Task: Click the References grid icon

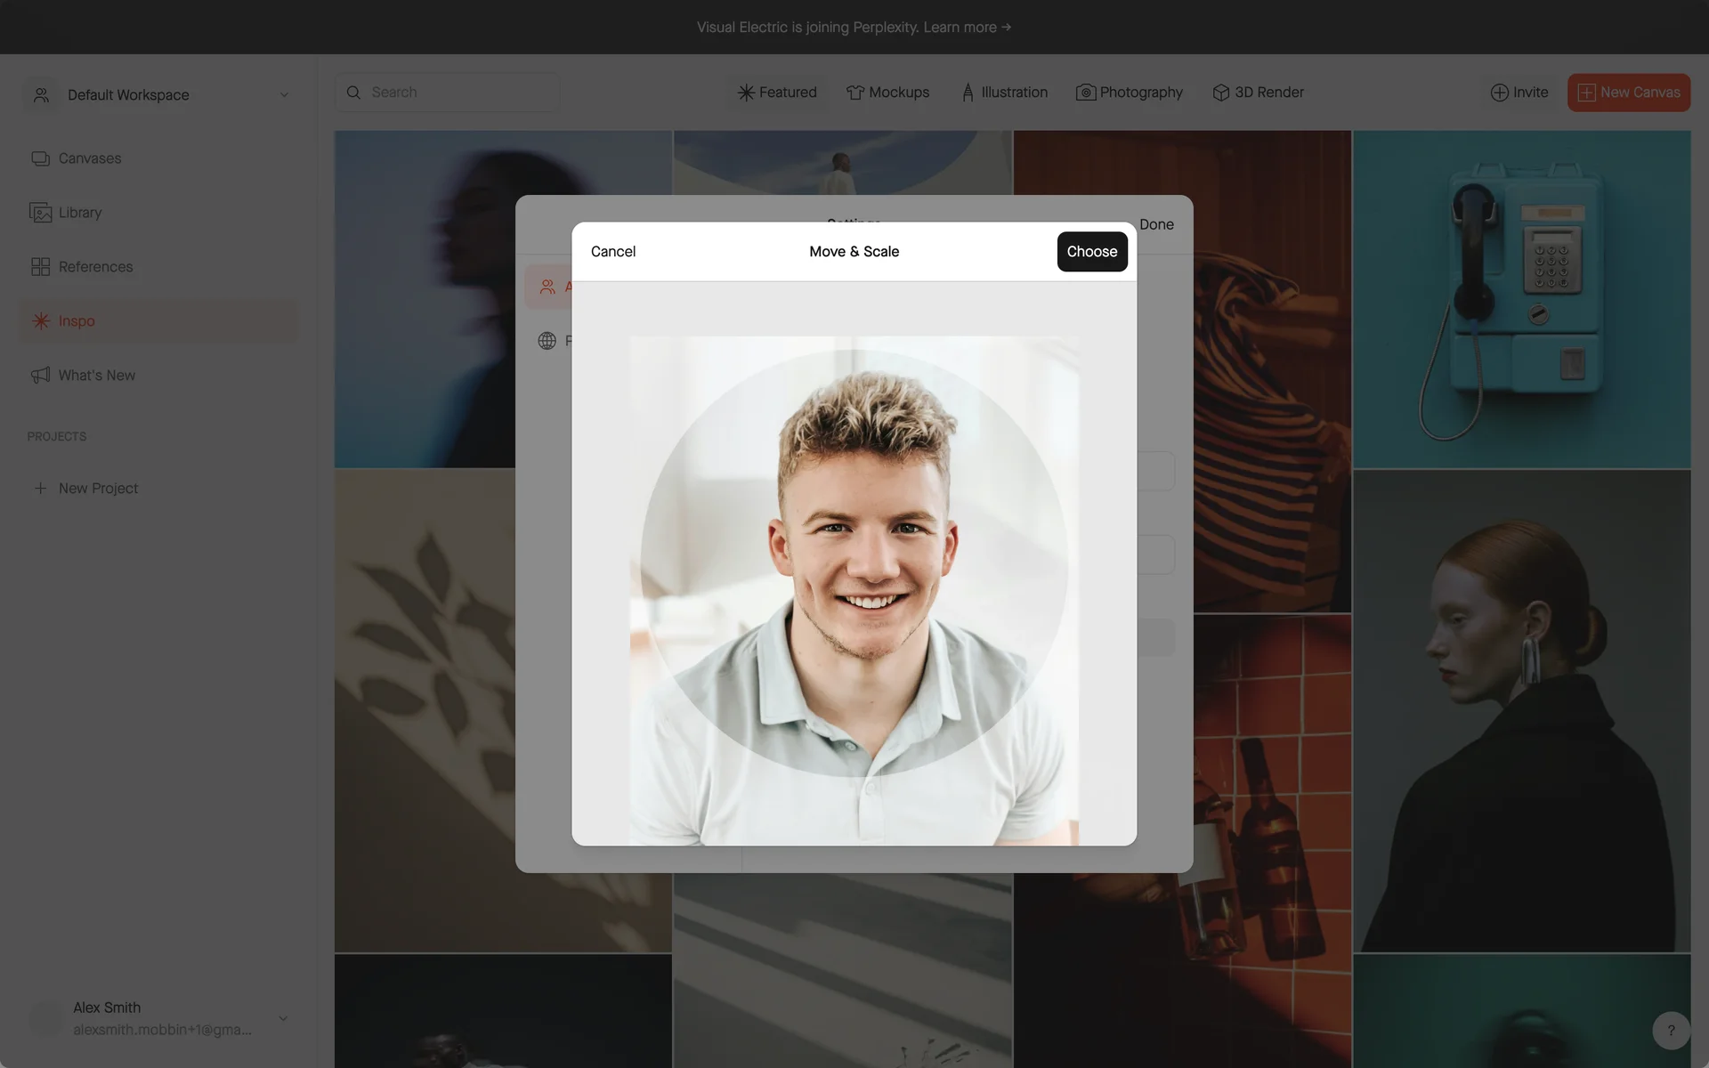Action: pyautogui.click(x=40, y=267)
